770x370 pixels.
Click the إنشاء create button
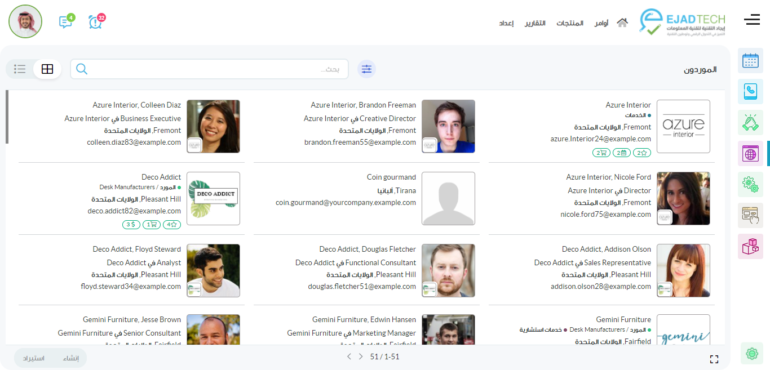click(71, 358)
